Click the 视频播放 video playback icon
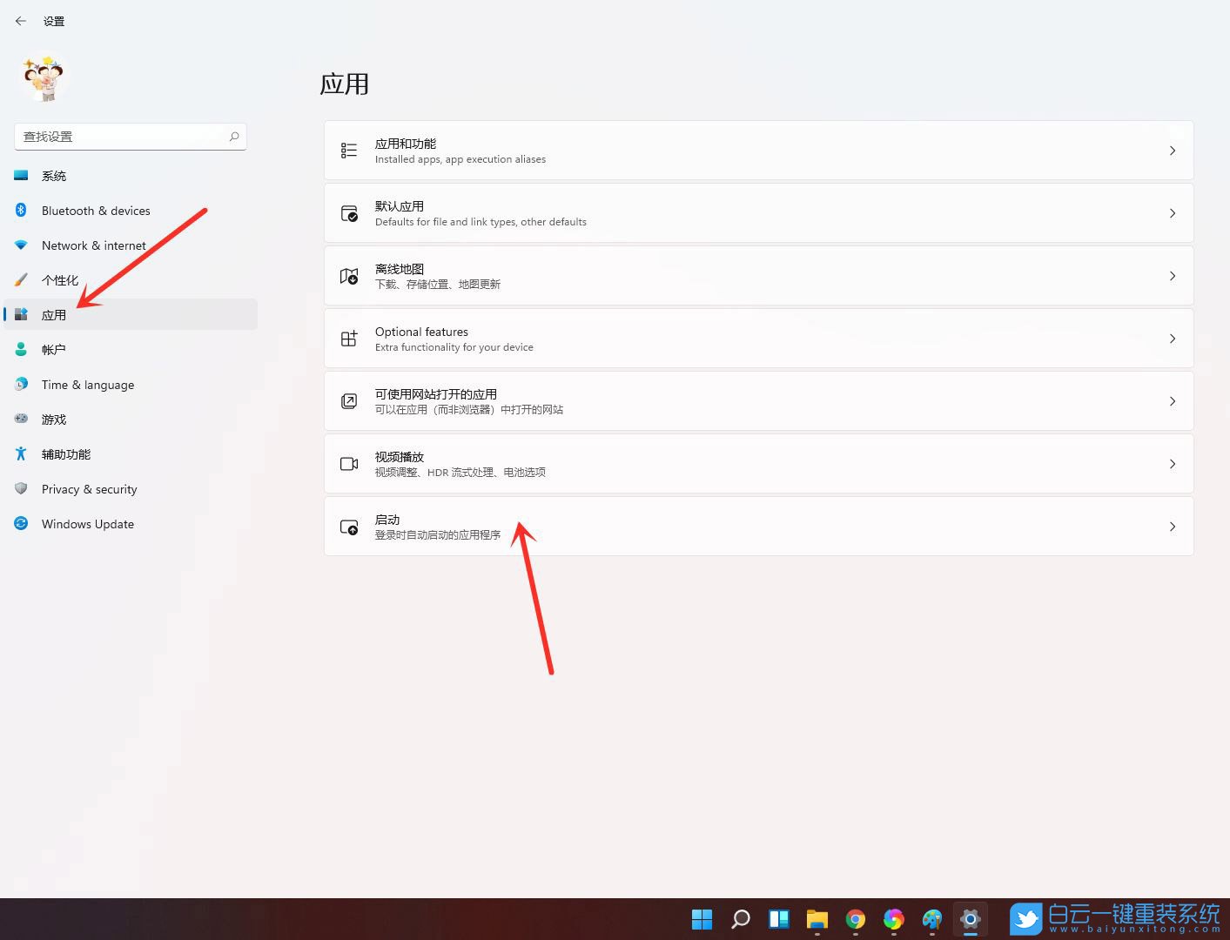This screenshot has width=1230, height=940. click(x=349, y=464)
